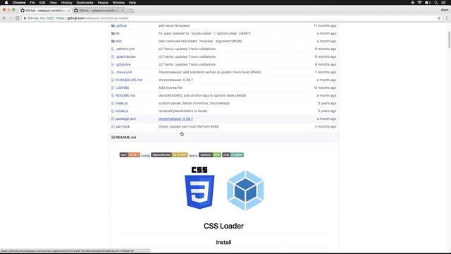The image size is (451, 254).
Task: Click file icon beside package.json
Action: (113, 119)
